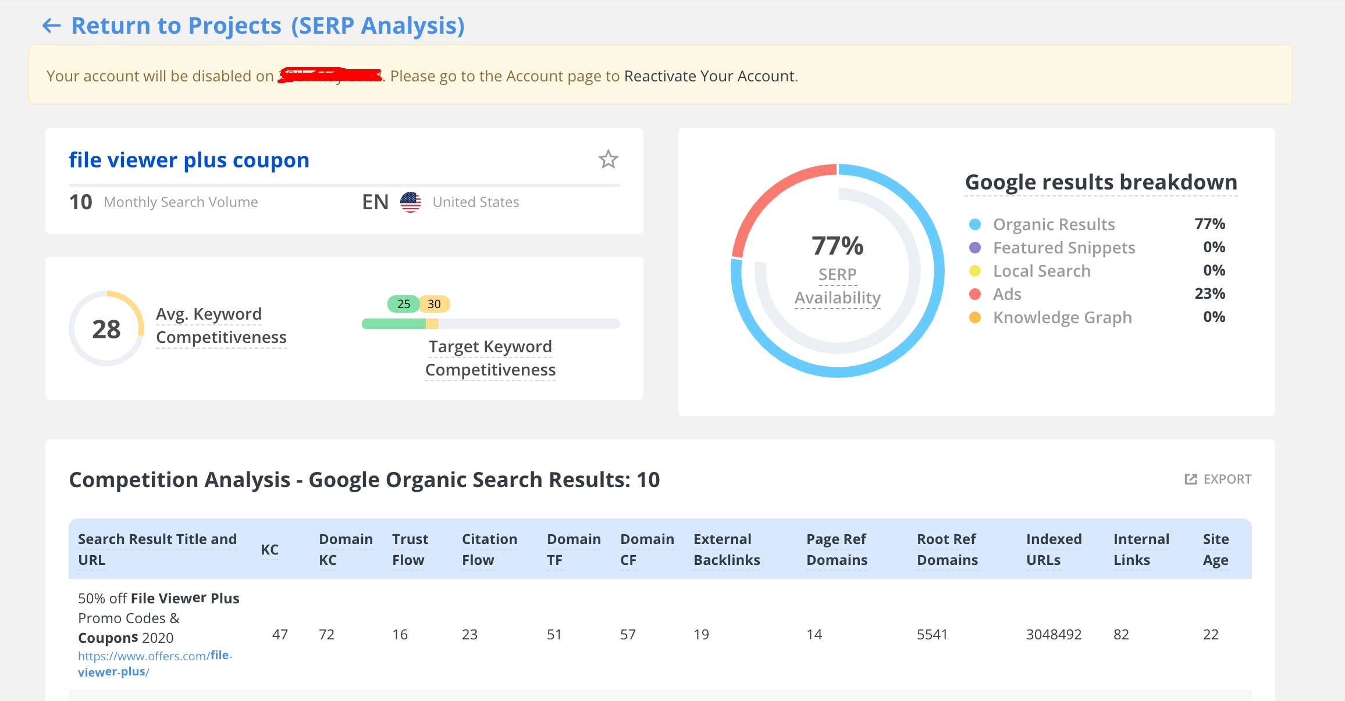Click the SERP Availability label
Viewport: 1345px width, 701px height.
838,286
